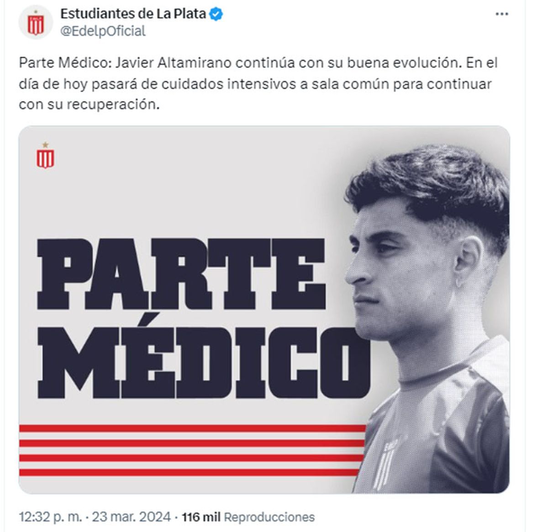Open the Parte Médico image
Image resolution: width=548 pixels, height=532 pixels.
(264, 309)
